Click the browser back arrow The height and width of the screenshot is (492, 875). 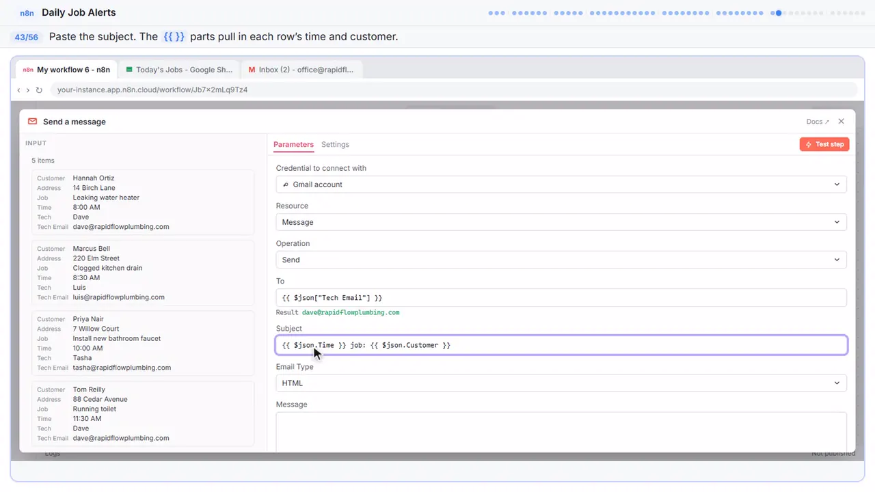(x=18, y=90)
